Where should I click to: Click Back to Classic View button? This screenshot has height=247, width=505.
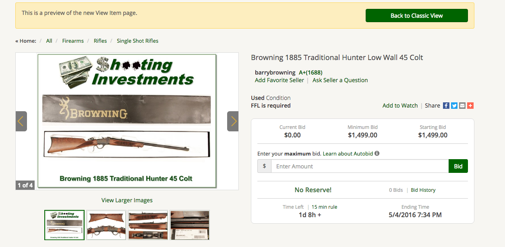pyautogui.click(x=417, y=16)
